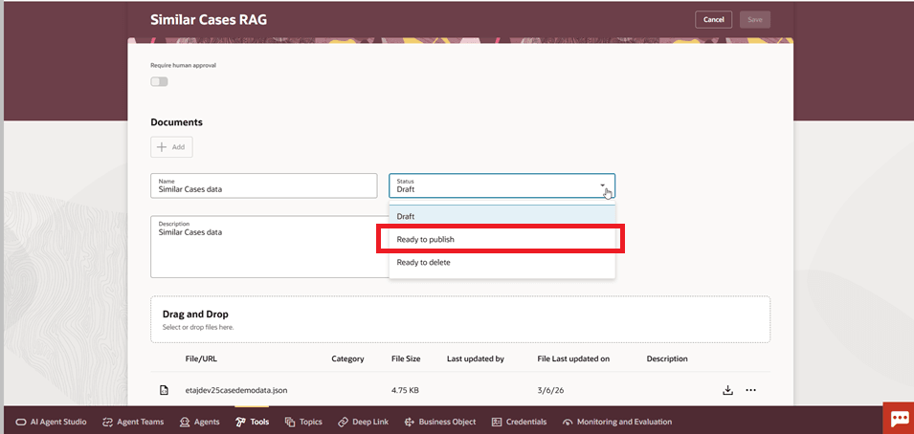Switch to Tools tab
Viewport: 914px width, 434px height.
click(x=253, y=422)
